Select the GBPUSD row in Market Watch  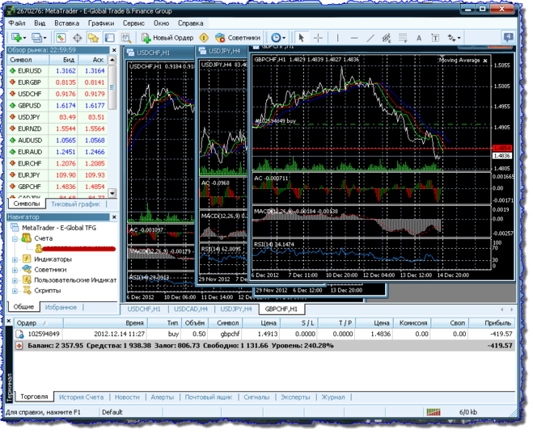coord(57,106)
